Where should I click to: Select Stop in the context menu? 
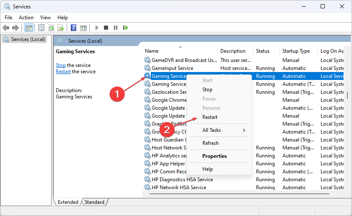click(x=207, y=90)
